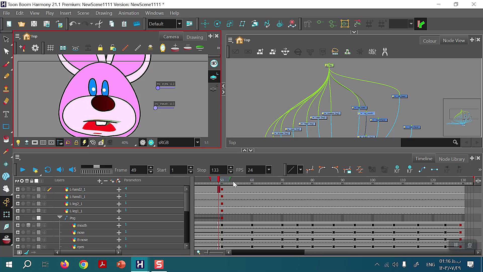Click the Save scene icon
The width and height of the screenshot is (483, 272).
34,24
